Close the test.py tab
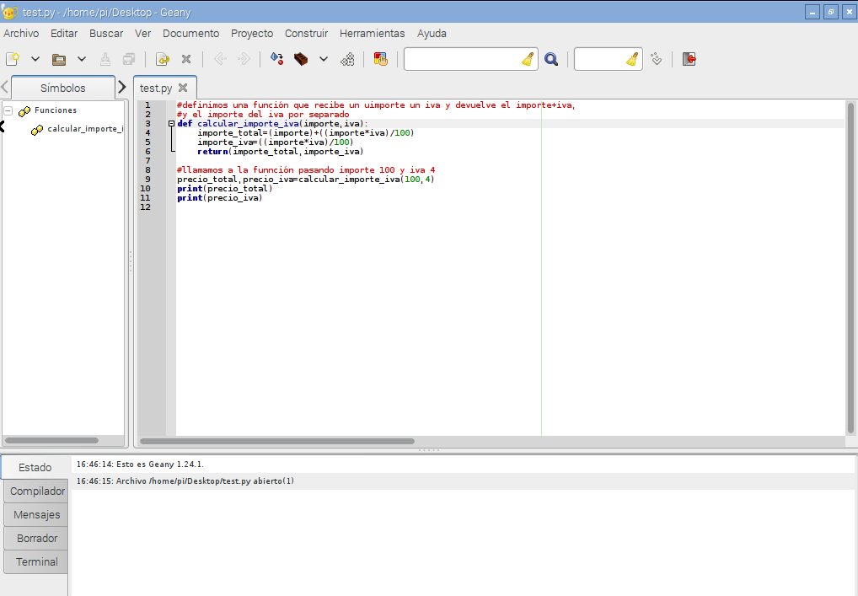 [183, 88]
